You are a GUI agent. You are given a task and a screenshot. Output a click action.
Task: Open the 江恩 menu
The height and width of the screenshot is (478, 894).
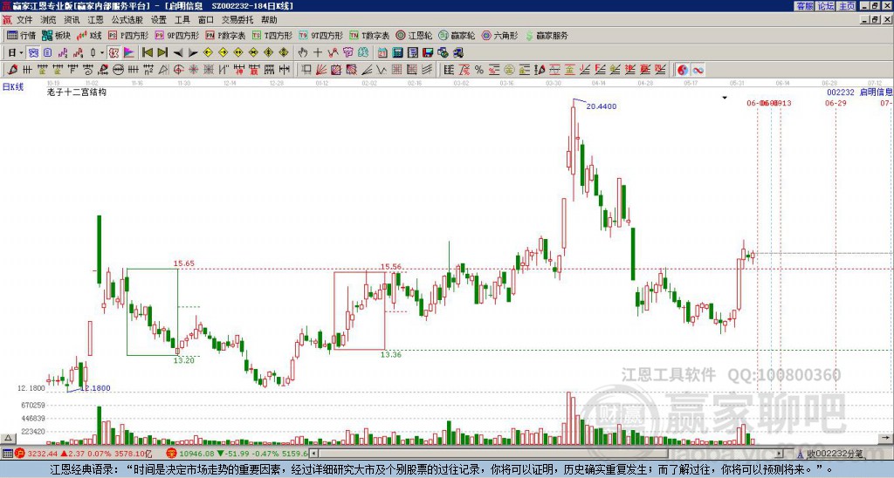pos(95,20)
